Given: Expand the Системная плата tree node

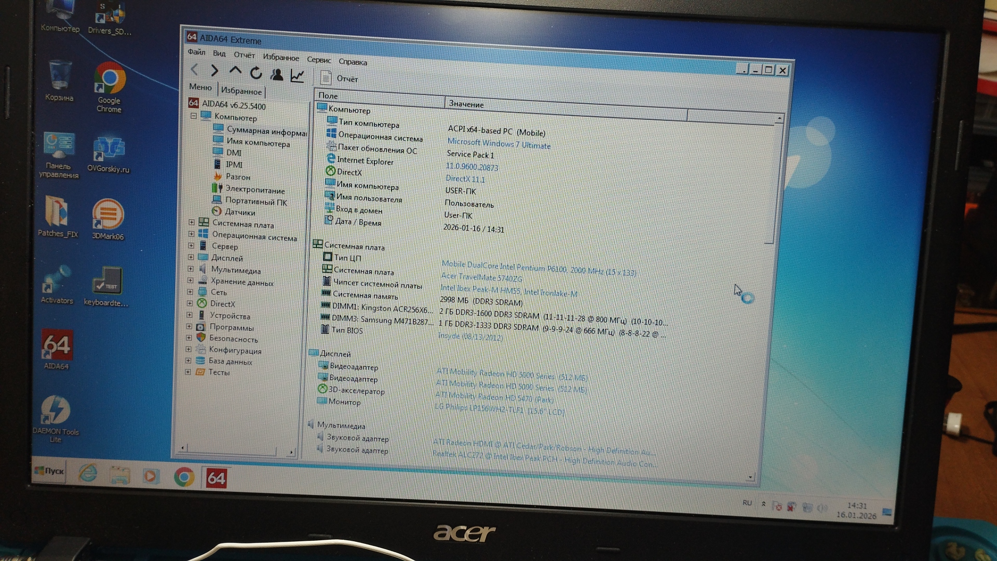Looking at the screenshot, I should (x=192, y=222).
